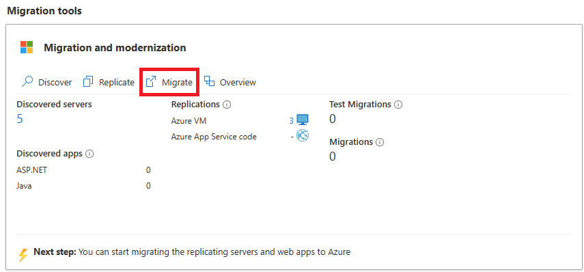Click the Overview squares icon
The height and width of the screenshot is (272, 584).
click(x=209, y=81)
